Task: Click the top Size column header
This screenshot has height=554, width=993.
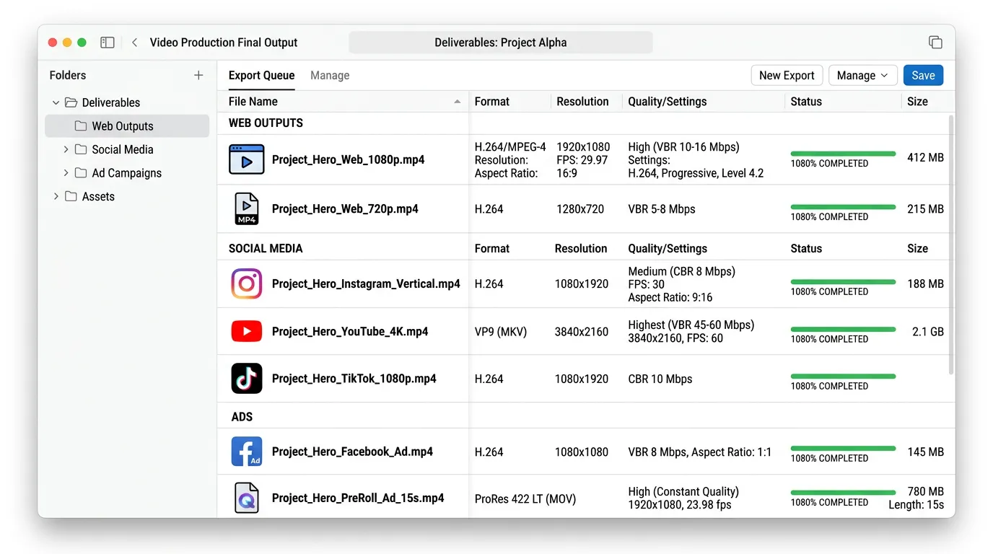Action: [917, 102]
